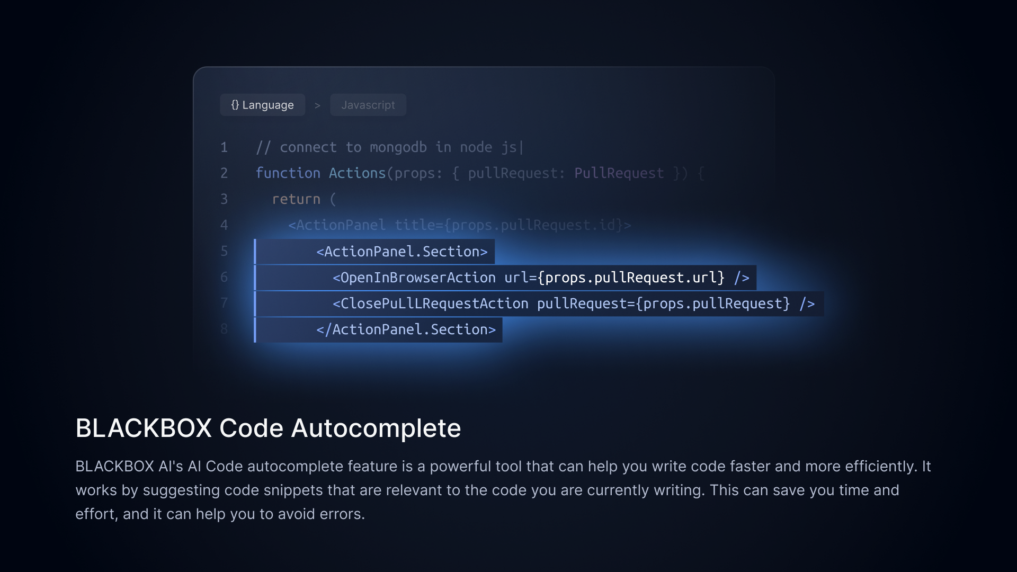Click line number 1 in gutter
The image size is (1017, 572).
coord(224,147)
